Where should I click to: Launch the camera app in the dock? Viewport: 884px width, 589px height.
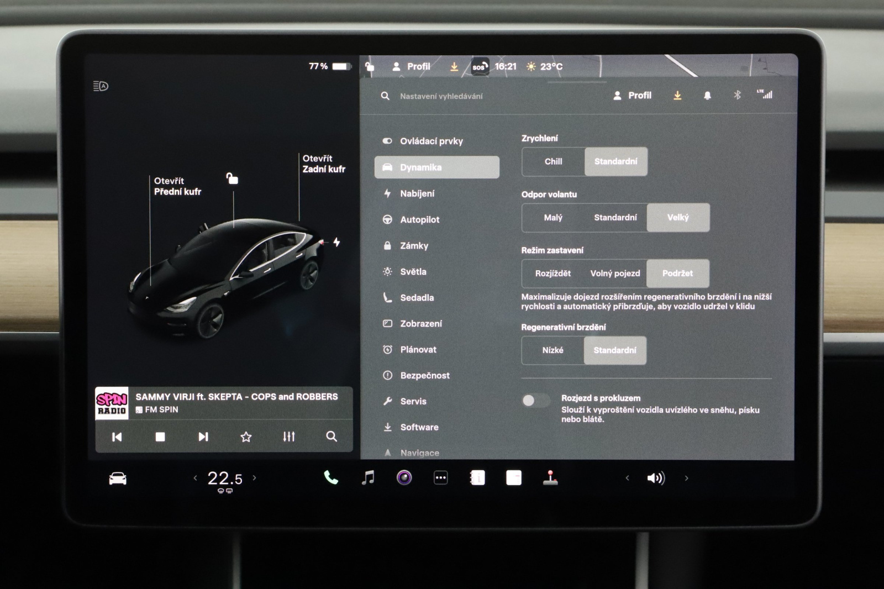pyautogui.click(x=404, y=477)
